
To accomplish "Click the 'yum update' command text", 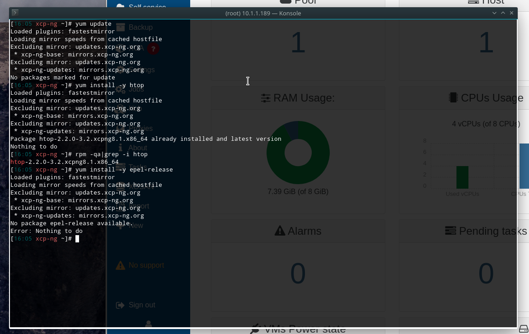I will click(x=94, y=24).
